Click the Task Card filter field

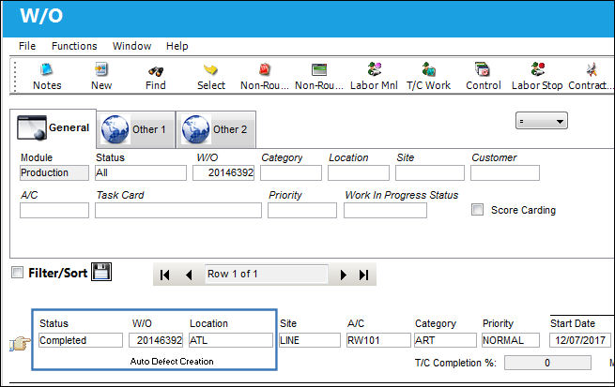click(x=178, y=210)
